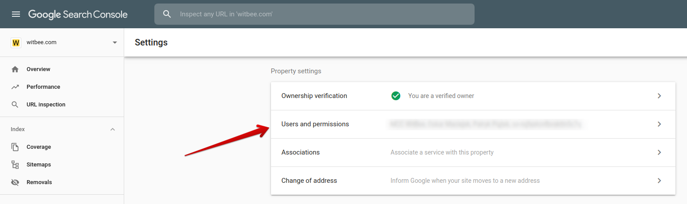This screenshot has height=204, width=687.
Task: Open the hamburger main menu
Action: [x=16, y=14]
